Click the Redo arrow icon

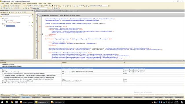[x=23, y=6]
